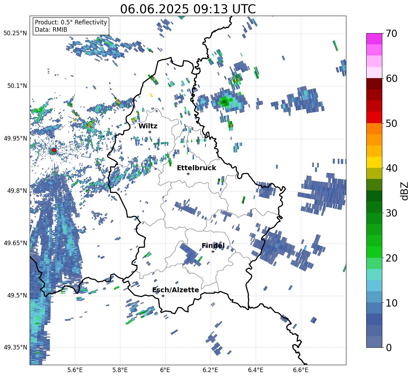The width and height of the screenshot is (413, 377).
Task: Click the Findel cross marker
Action: [213, 252]
